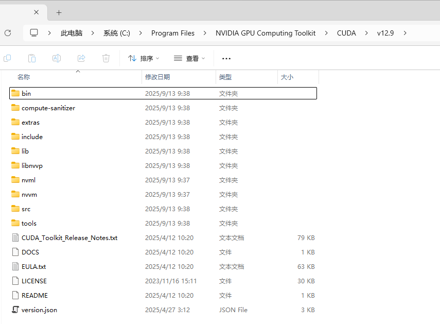Select the DOCS file icon
This screenshot has height=324, width=440.
15,252
